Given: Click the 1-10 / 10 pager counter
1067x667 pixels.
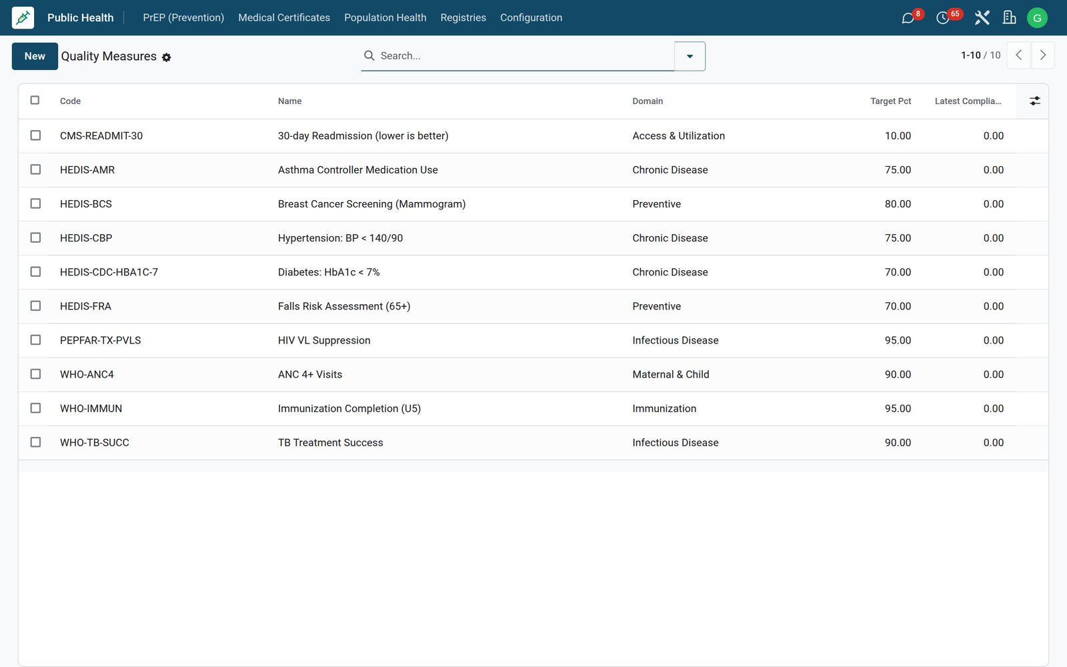Looking at the screenshot, I should coord(980,55).
